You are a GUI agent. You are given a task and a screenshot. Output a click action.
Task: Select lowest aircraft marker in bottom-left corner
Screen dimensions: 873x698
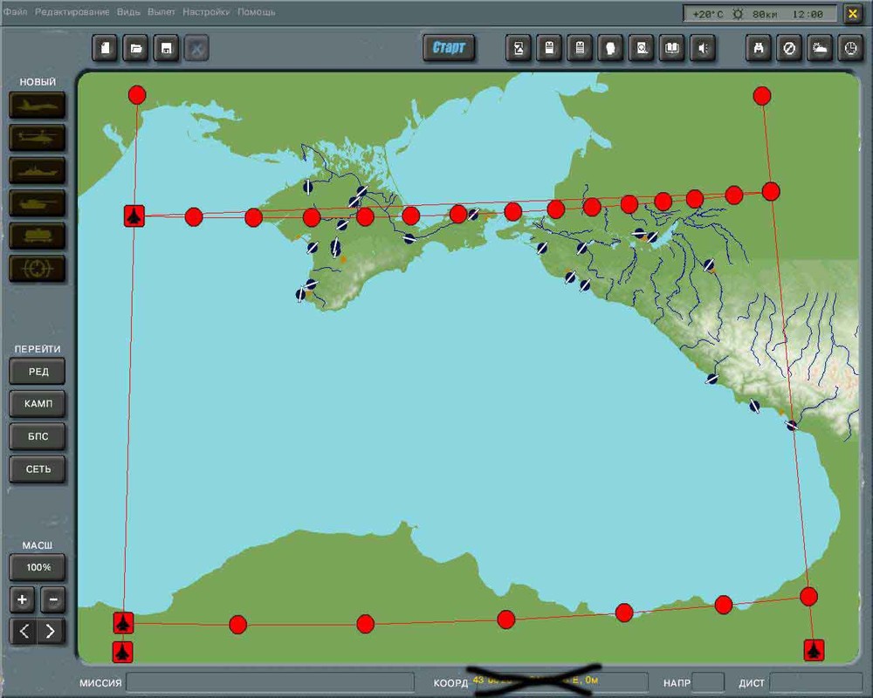pyautogui.click(x=122, y=652)
